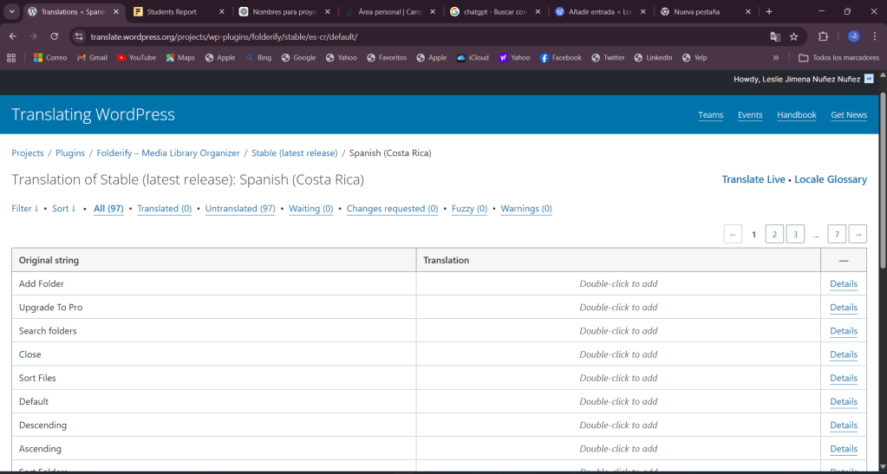Screen dimensions: 887x474
Task: Switch to the Students Report tab
Action: [172, 12]
